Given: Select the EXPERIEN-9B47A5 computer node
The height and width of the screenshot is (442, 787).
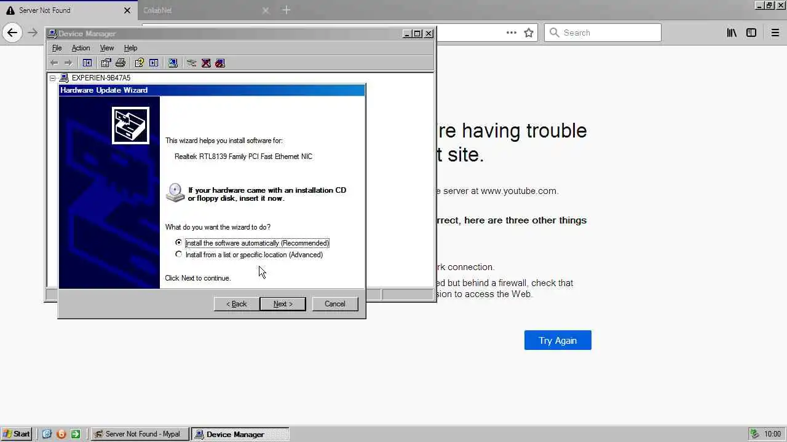Looking at the screenshot, I should click(x=101, y=78).
